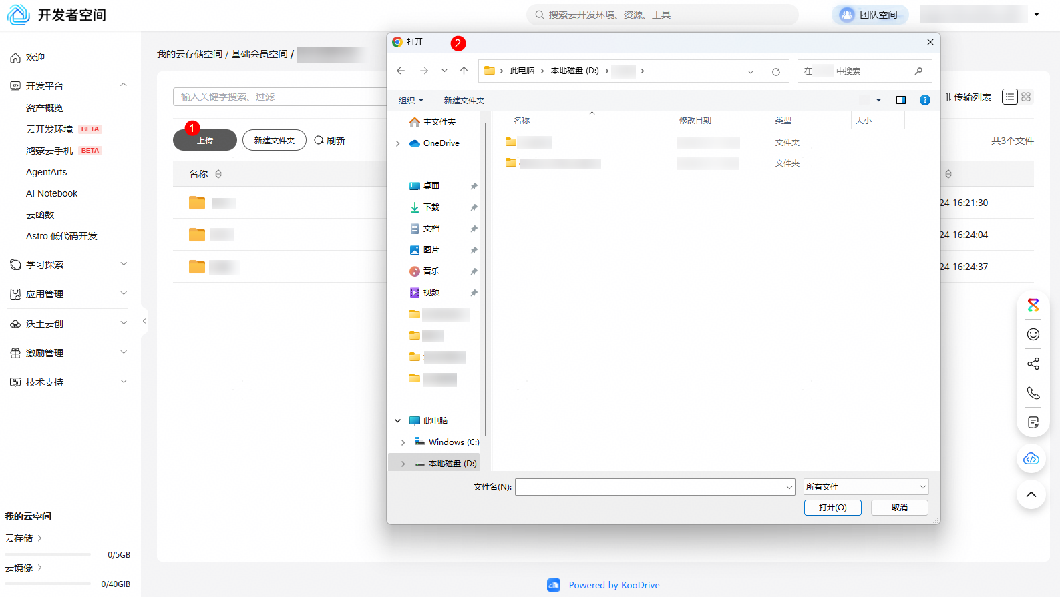
Task: Open view options dropdown arrow
Action: click(x=879, y=100)
